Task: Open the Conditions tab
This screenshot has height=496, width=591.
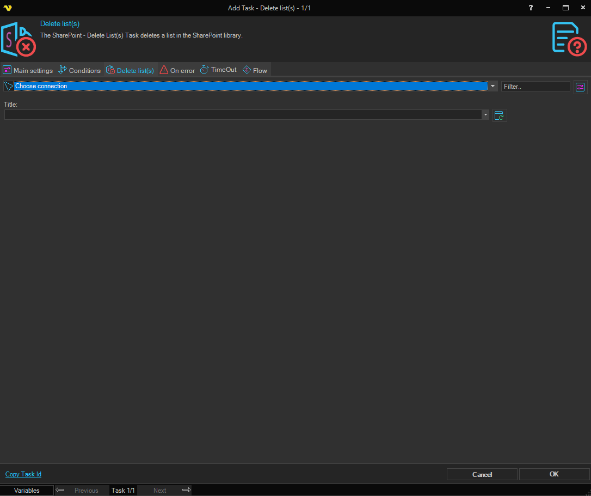Action: pyautogui.click(x=79, y=70)
